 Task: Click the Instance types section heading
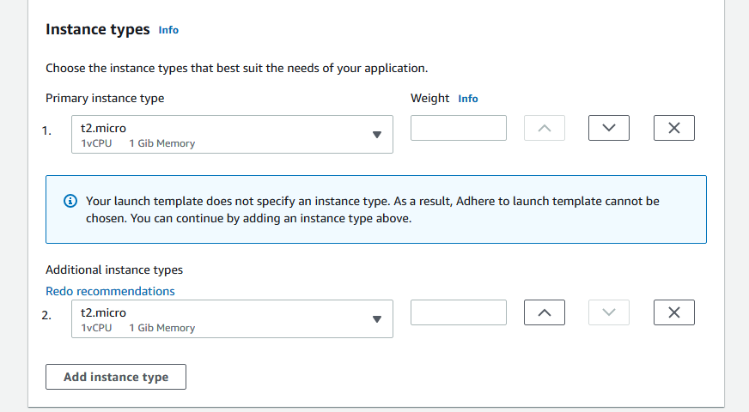pyautogui.click(x=97, y=29)
